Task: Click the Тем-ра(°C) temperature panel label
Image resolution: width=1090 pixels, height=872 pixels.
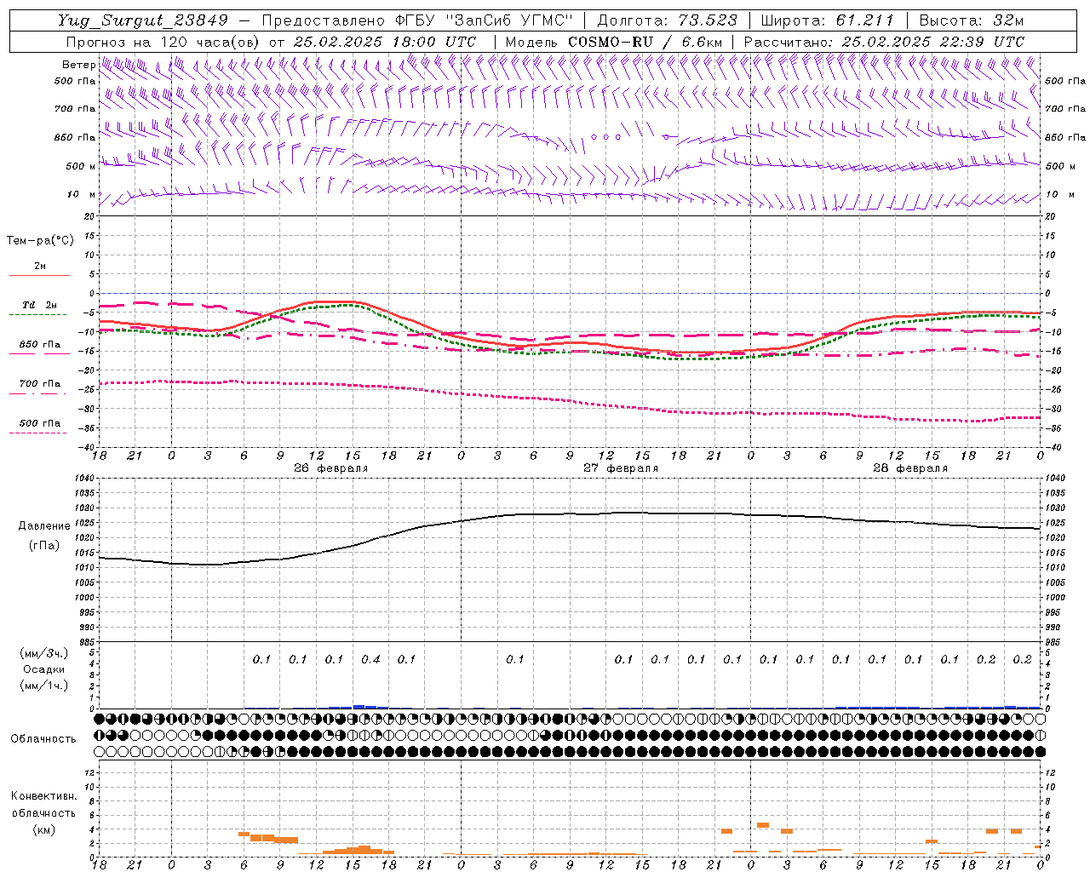Action: (x=40, y=241)
